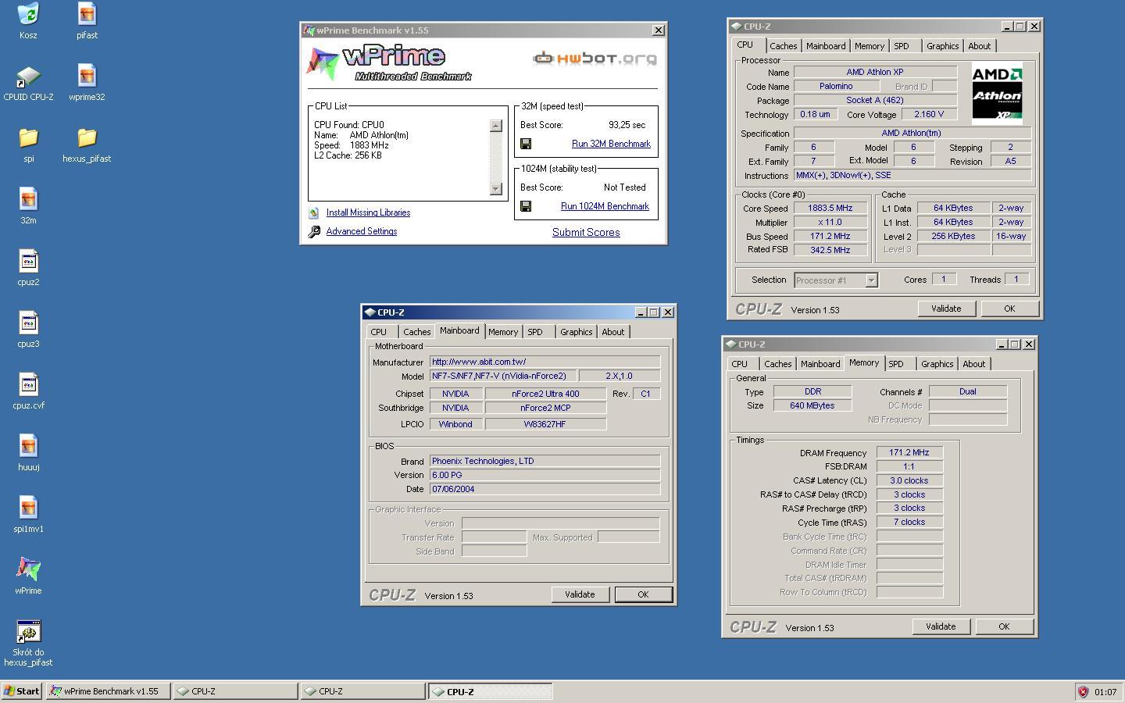
Task: Open Memory tab in top-right CPU-Z window
Action: pos(869,46)
